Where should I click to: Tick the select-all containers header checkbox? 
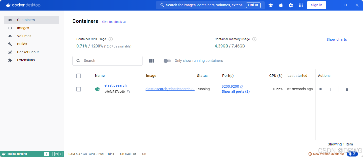point(79,76)
